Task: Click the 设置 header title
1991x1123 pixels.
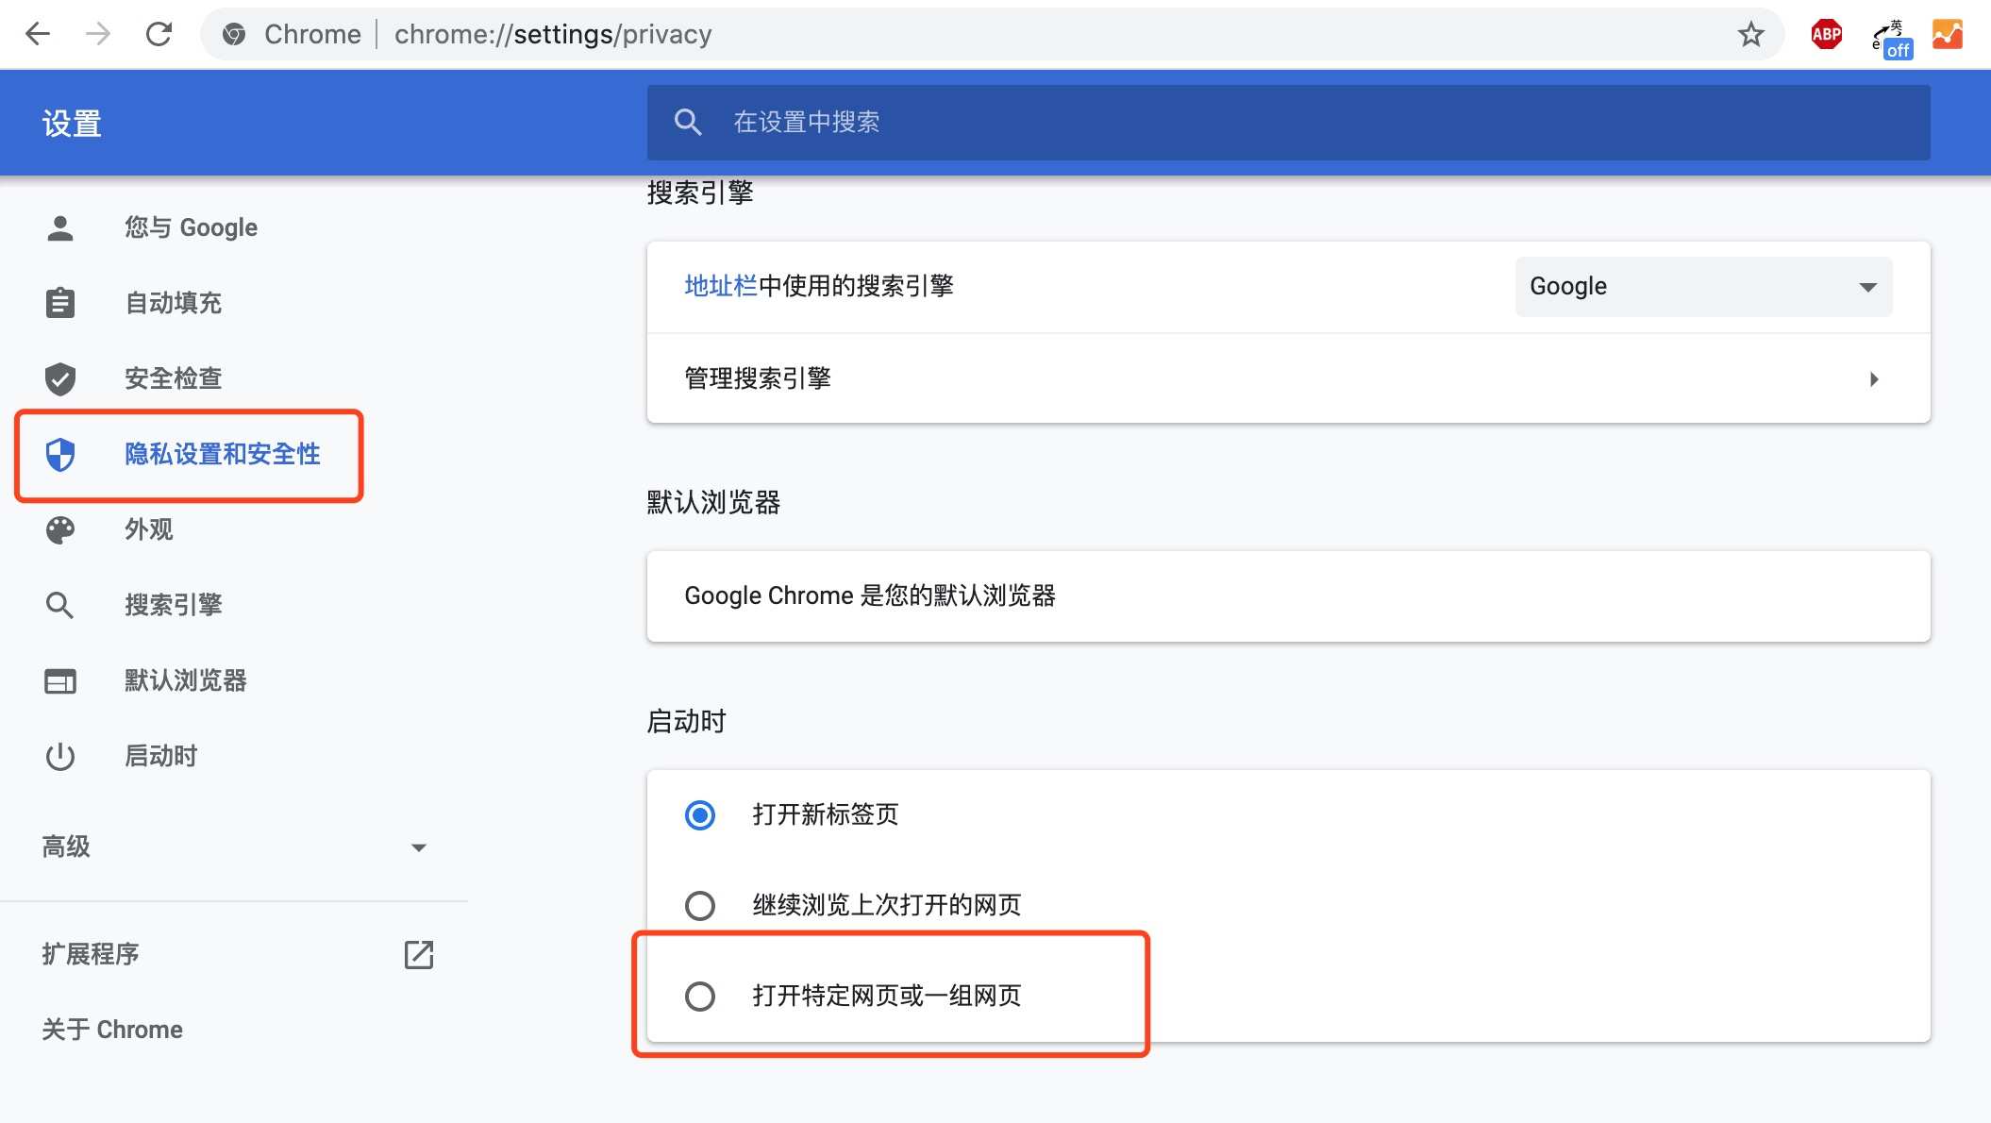Action: tap(72, 124)
